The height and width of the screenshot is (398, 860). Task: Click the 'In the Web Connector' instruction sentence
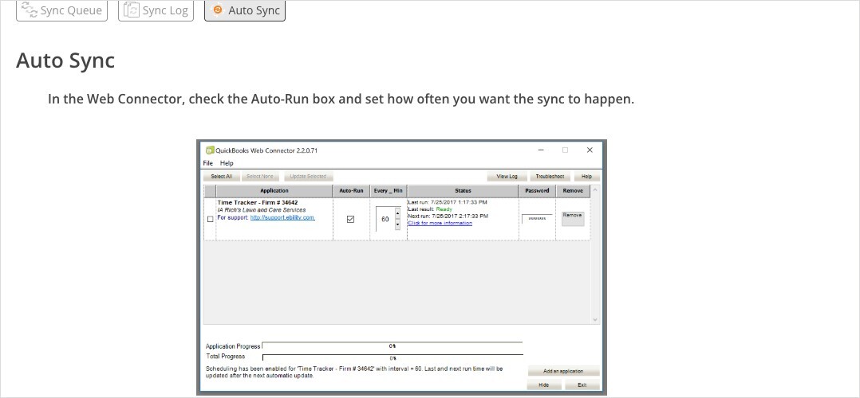click(341, 99)
